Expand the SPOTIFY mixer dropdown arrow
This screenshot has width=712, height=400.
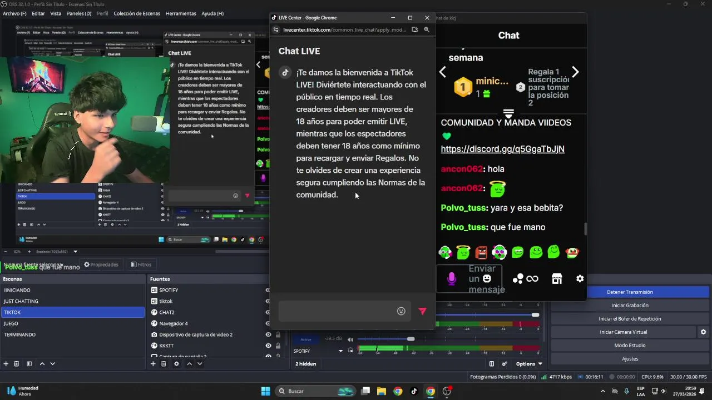point(341,351)
